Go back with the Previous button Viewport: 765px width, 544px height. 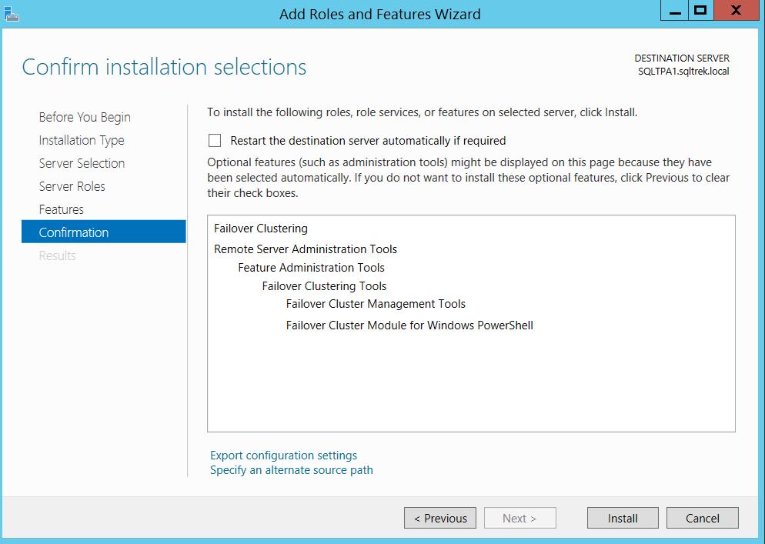click(x=440, y=518)
